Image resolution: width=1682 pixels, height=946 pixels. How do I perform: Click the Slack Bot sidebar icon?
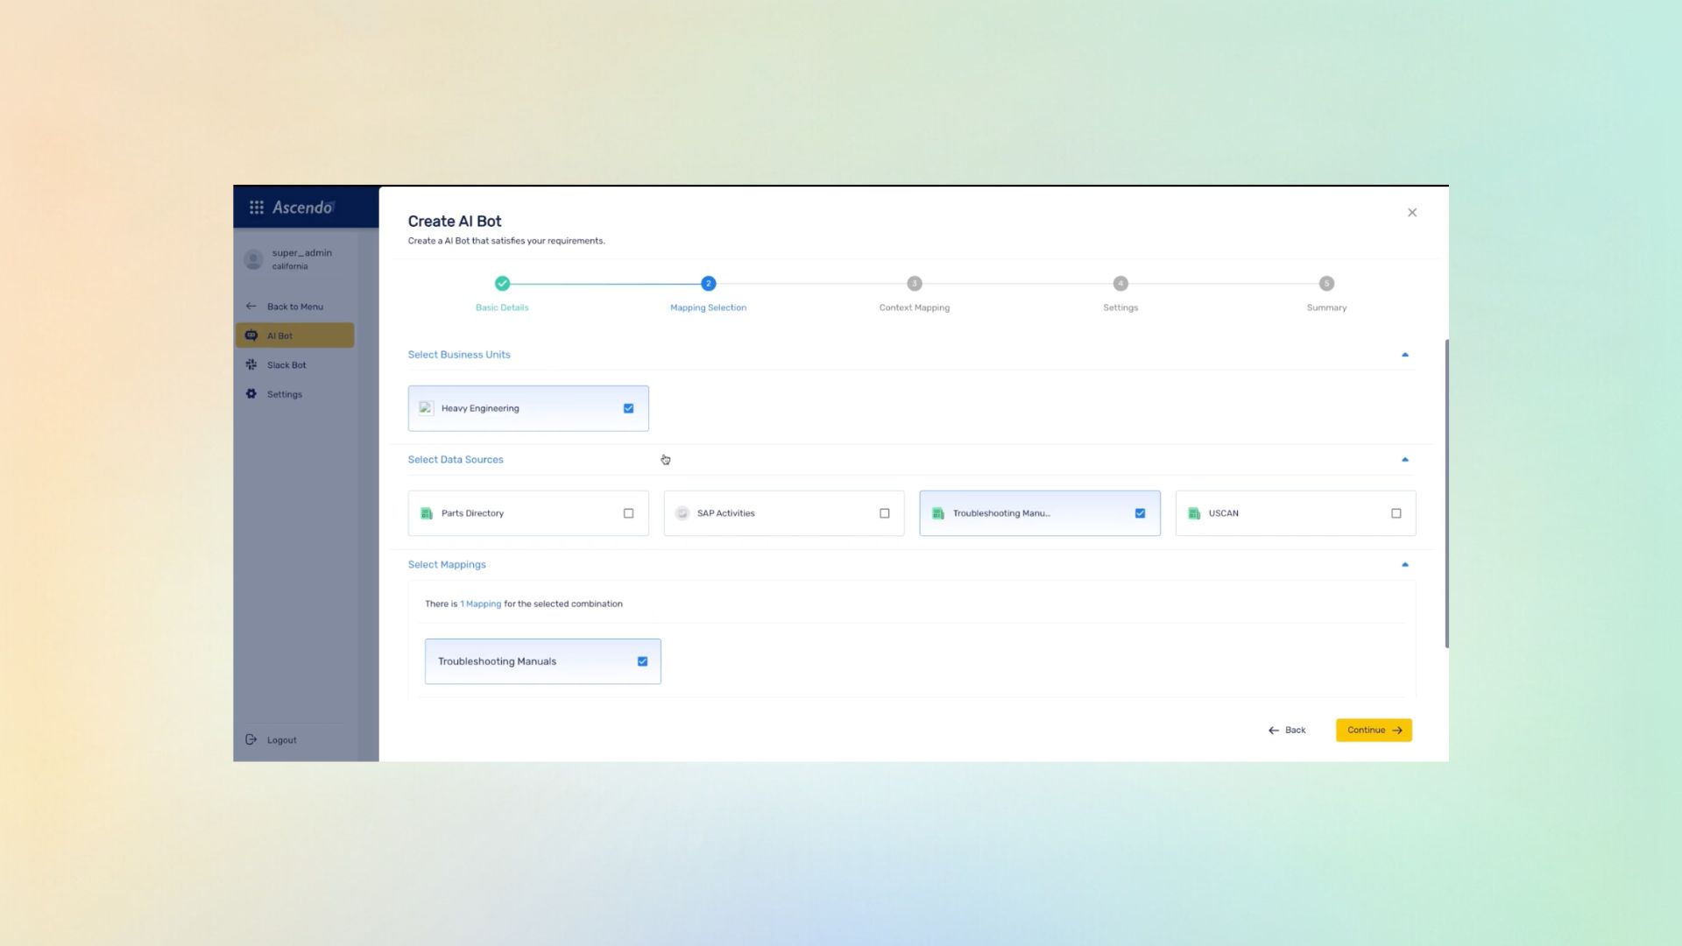pyautogui.click(x=251, y=364)
